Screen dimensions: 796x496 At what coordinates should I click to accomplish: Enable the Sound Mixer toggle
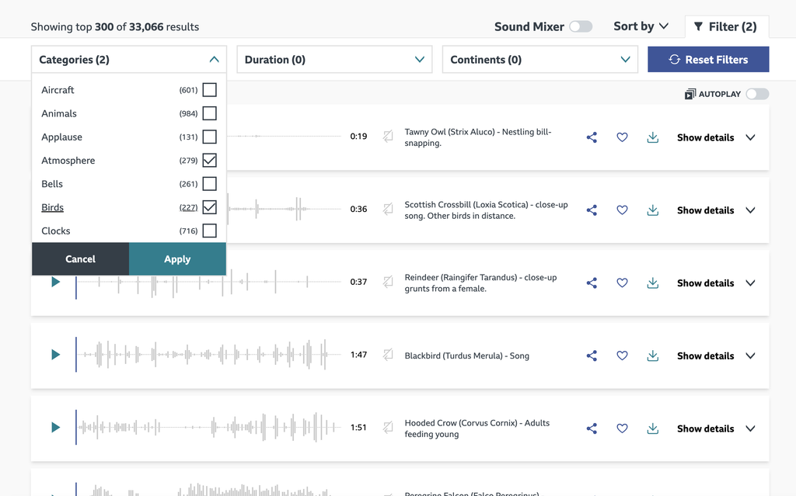tap(579, 26)
